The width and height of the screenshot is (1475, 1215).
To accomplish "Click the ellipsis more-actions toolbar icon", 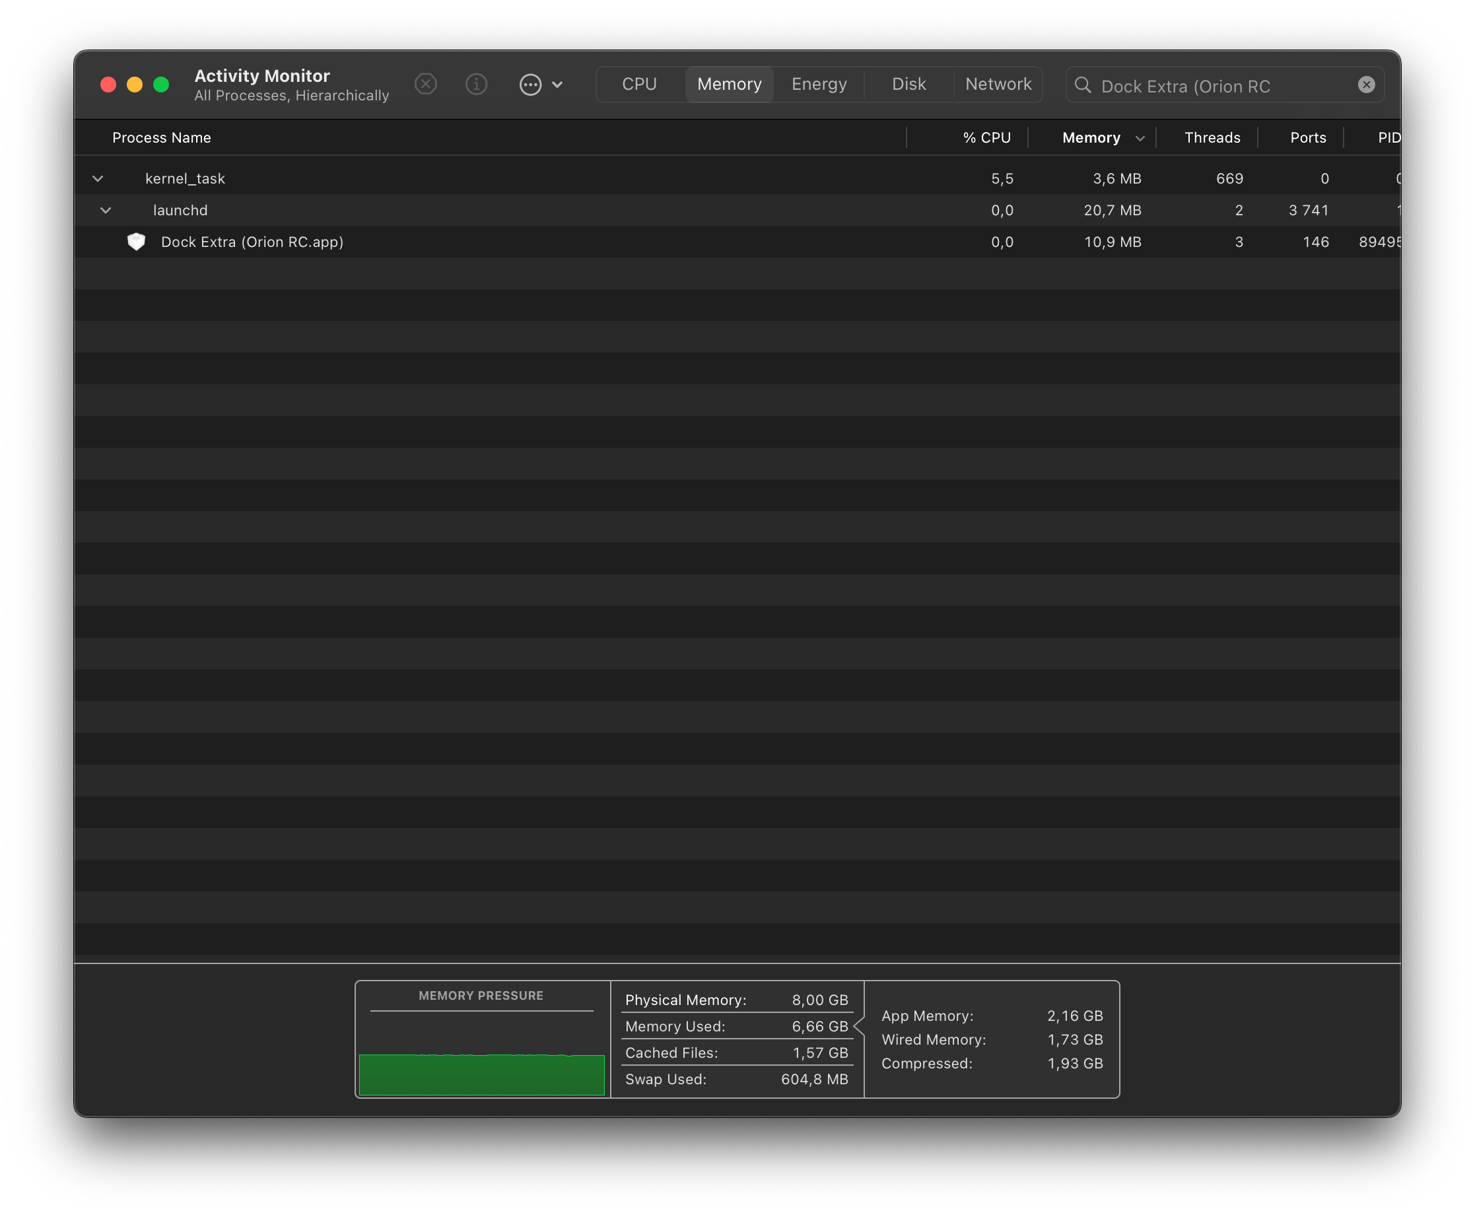I will (x=530, y=85).
